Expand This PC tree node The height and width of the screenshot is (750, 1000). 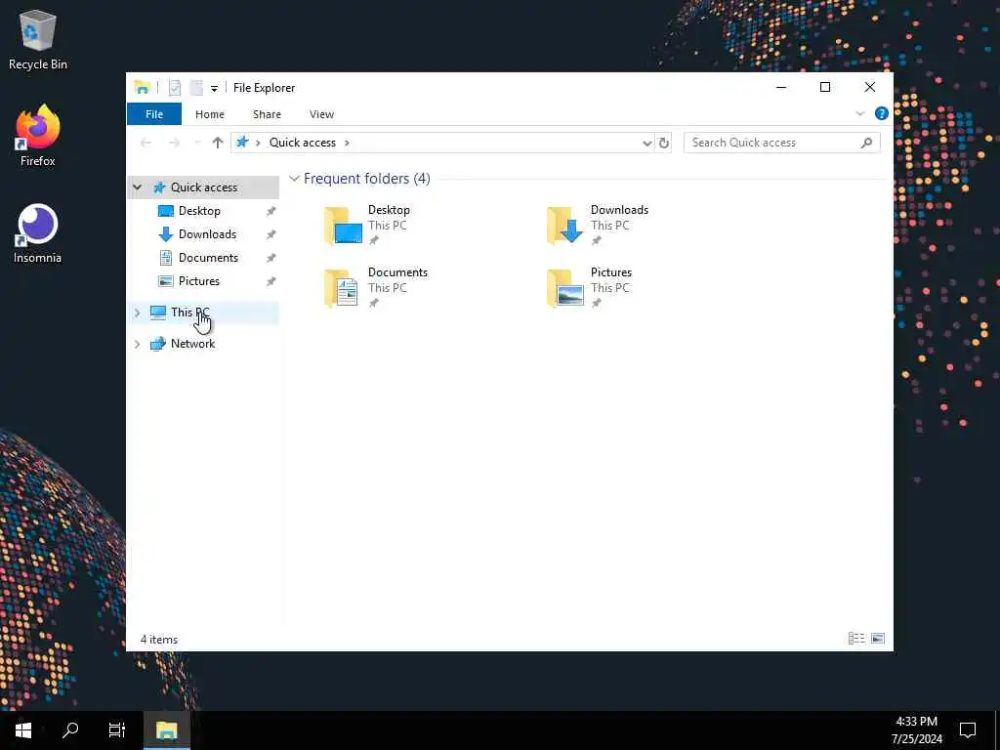[x=137, y=312]
